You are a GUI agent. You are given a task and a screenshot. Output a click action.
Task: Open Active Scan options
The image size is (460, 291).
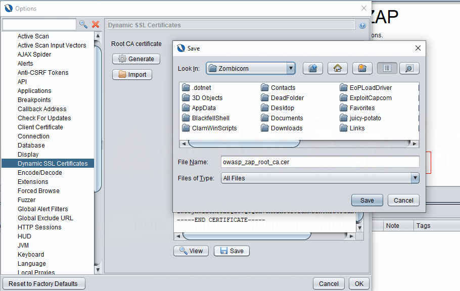coord(33,36)
